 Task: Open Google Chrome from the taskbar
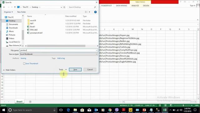point(110,110)
